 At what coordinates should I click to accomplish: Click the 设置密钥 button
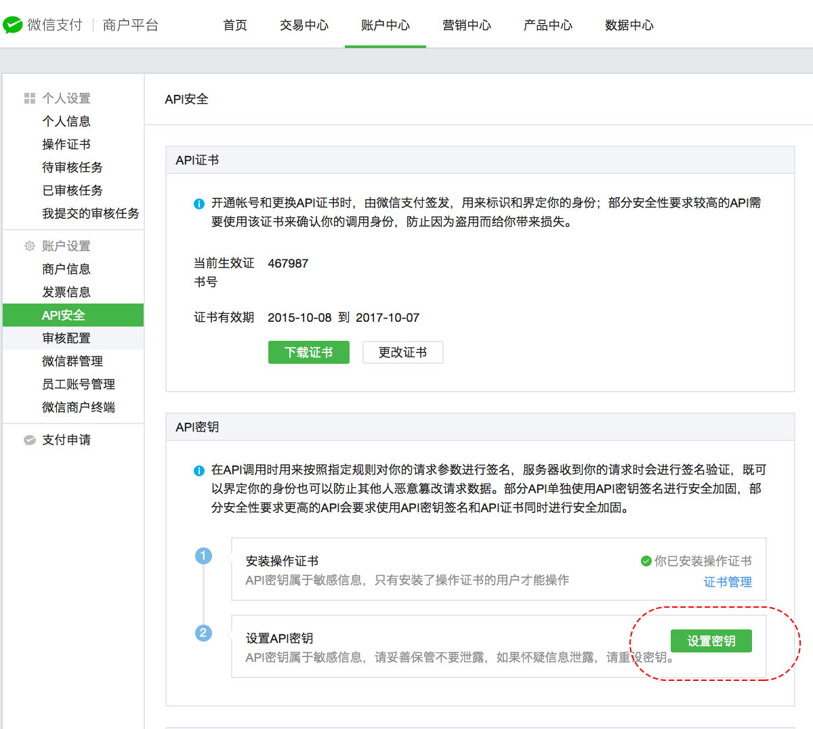pyautogui.click(x=711, y=641)
